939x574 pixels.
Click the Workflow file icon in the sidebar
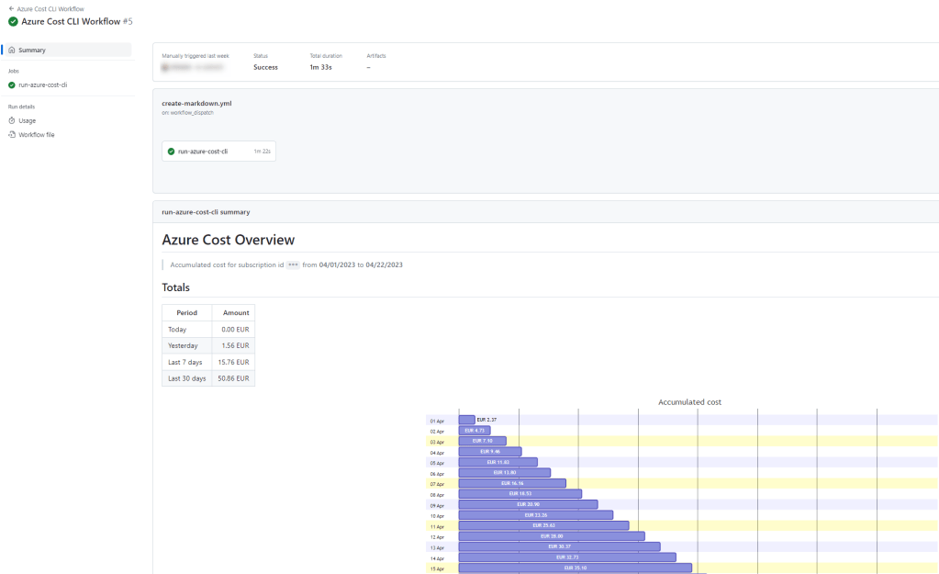click(12, 135)
